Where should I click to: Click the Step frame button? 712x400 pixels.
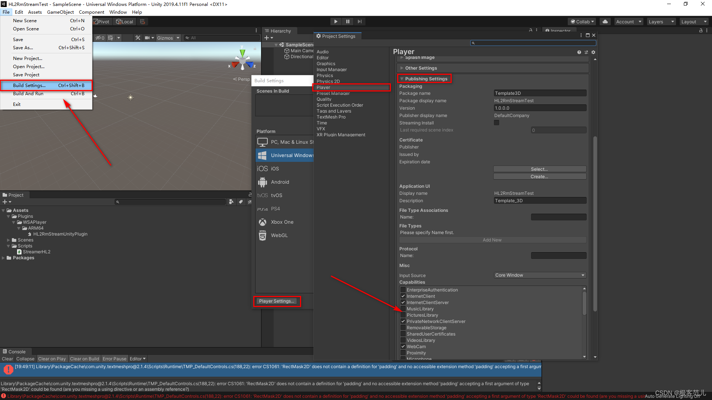tap(359, 21)
